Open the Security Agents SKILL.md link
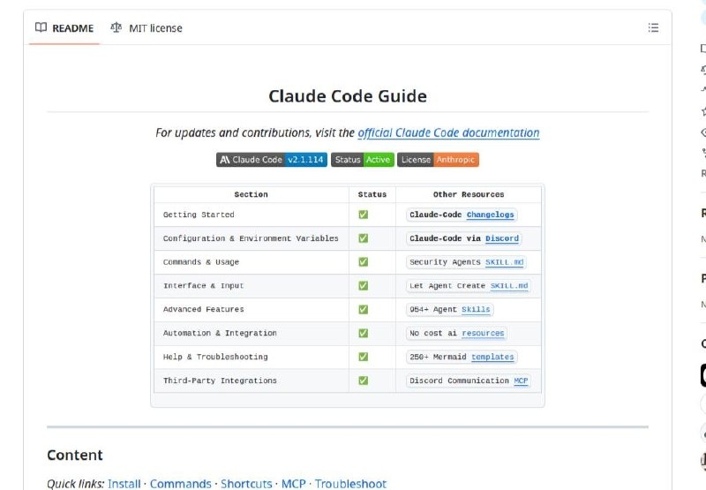Screen dimensions: 706x490 504,262
